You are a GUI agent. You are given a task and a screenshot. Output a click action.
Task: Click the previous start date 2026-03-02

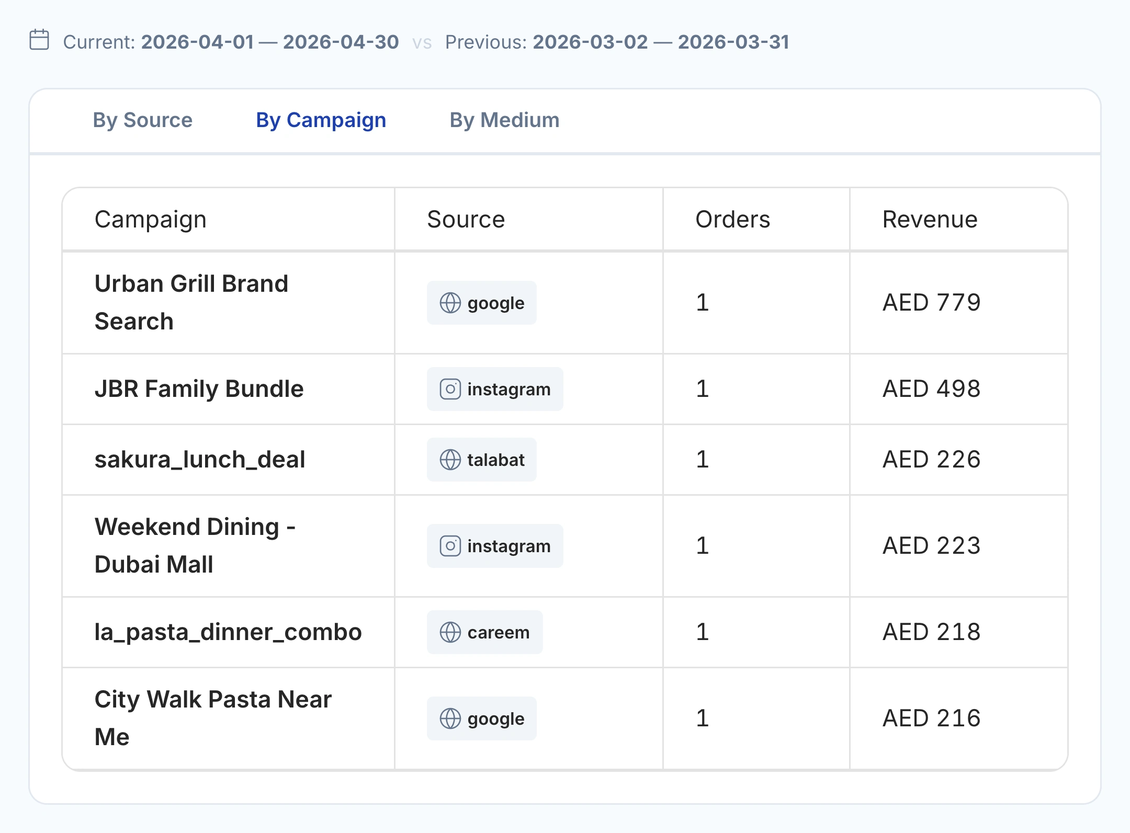coord(591,42)
